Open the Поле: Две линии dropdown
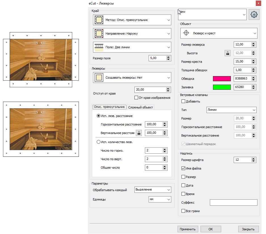 (132, 47)
